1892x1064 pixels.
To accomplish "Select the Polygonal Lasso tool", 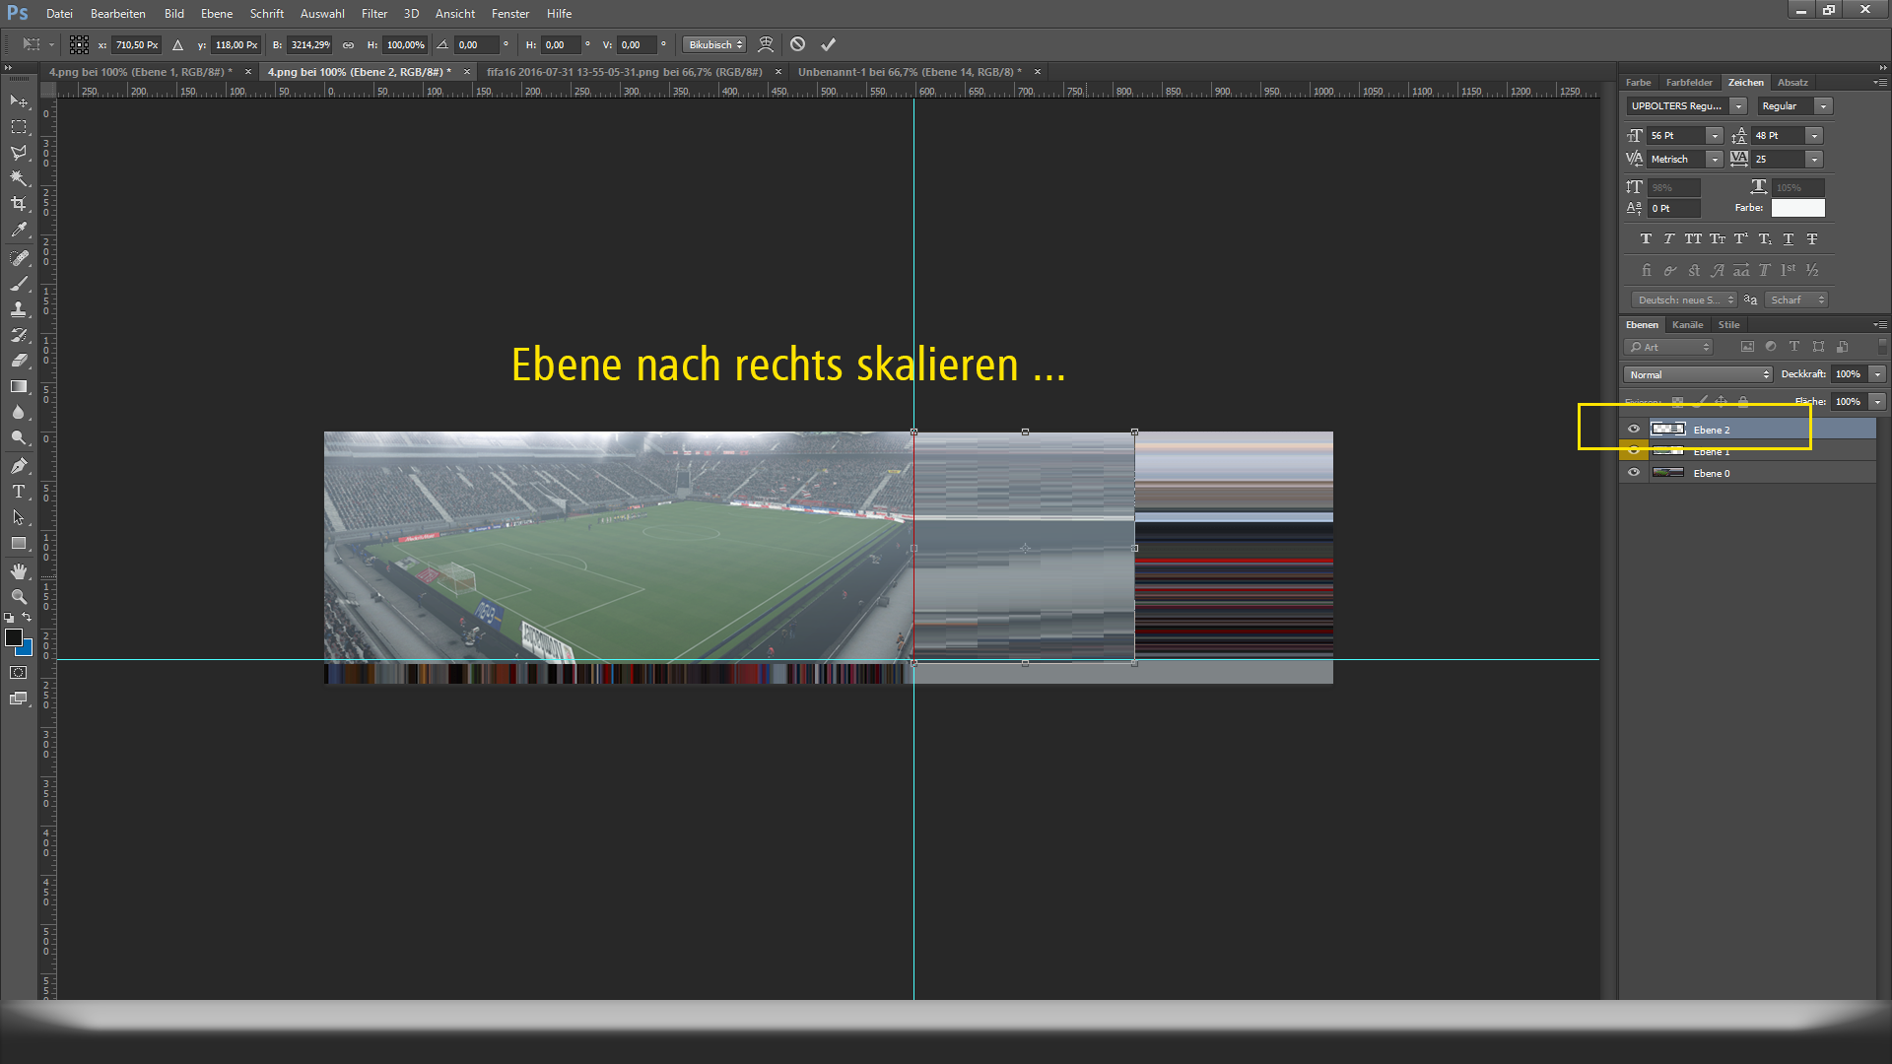I will (19, 153).
